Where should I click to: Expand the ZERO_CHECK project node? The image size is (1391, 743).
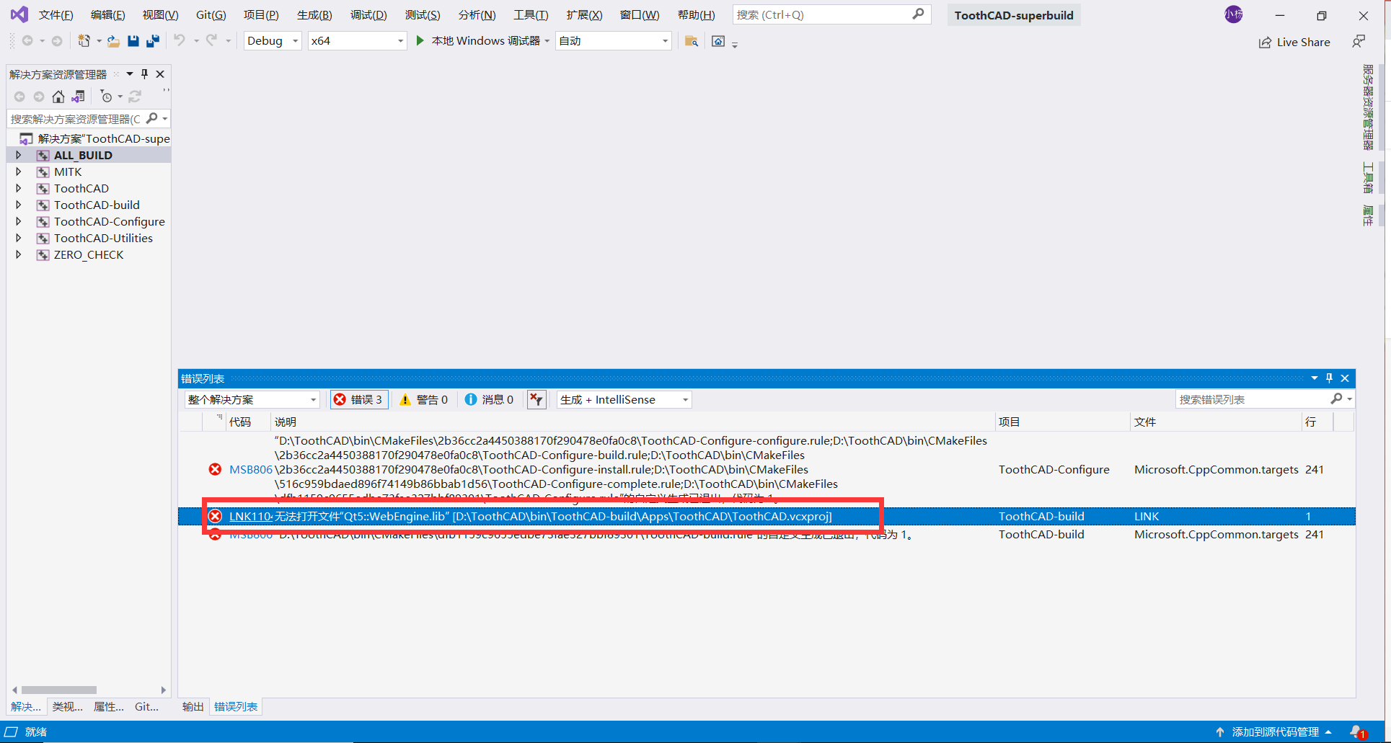point(19,254)
